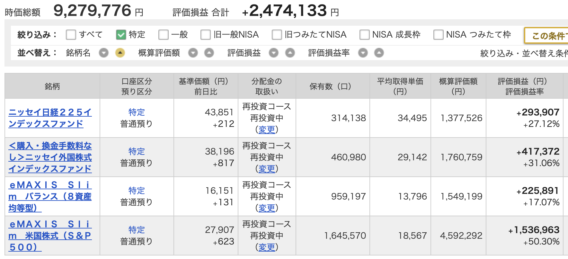Check the すべて filter checkbox

point(71,34)
